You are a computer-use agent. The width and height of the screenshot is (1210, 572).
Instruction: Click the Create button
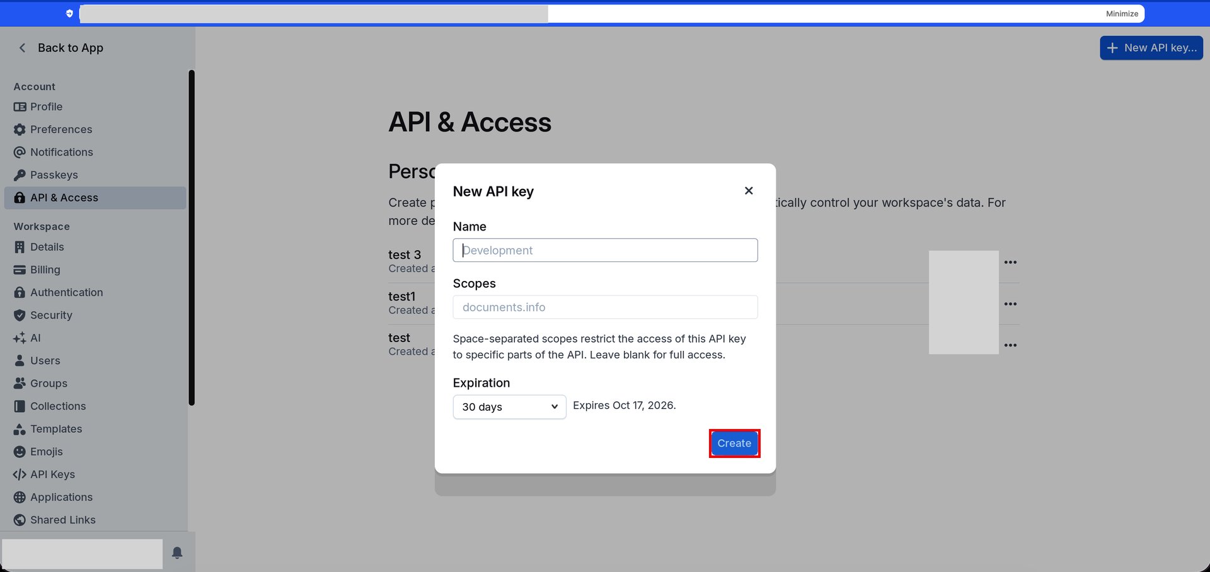coord(734,443)
